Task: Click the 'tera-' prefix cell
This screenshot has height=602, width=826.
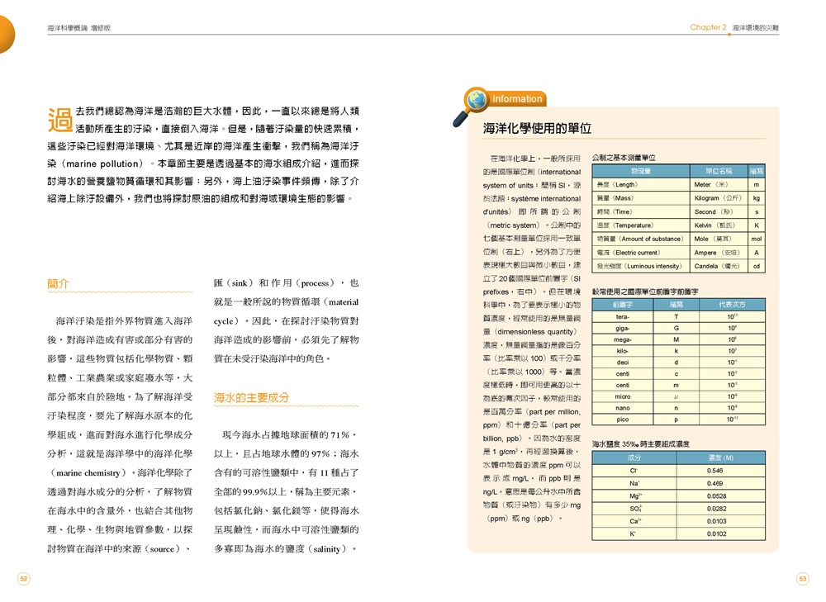Action: tap(623, 317)
